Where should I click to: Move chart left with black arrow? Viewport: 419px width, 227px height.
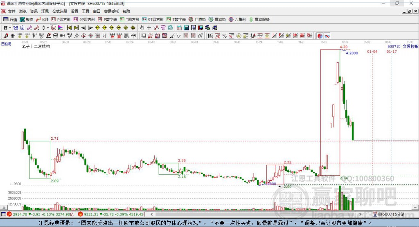pos(83,28)
